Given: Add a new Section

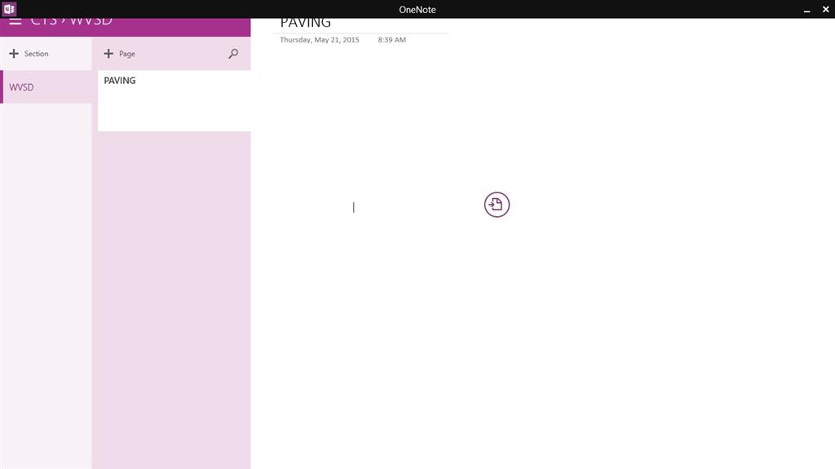Looking at the screenshot, I should point(29,53).
